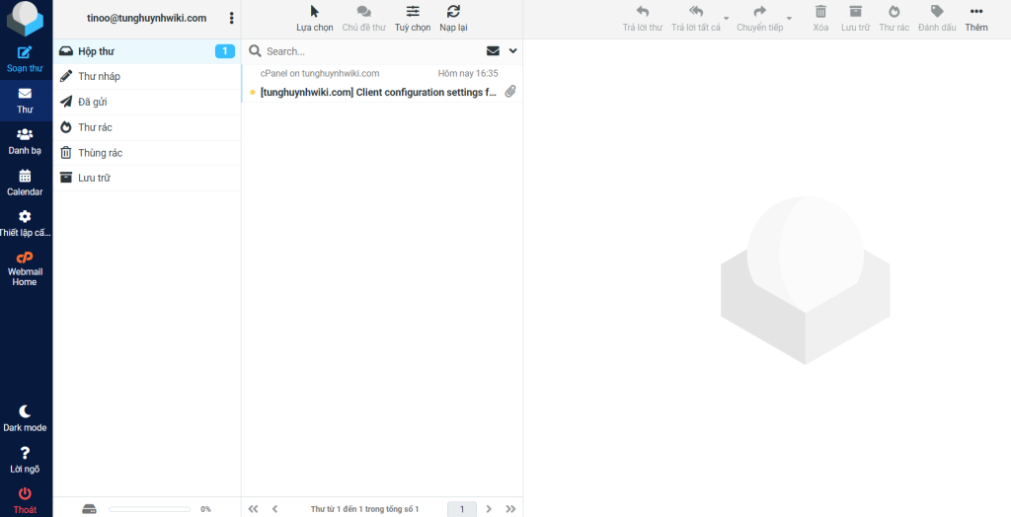Open the Thư rác junk folder
1011x517 pixels.
coord(147,127)
